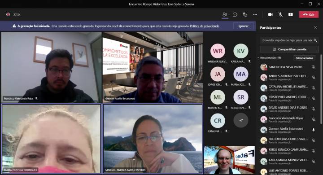Click the microphone icon beside German Abella Betancourt

point(314,130)
